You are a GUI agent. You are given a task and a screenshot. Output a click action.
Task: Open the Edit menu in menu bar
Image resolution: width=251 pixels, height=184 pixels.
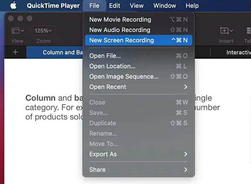tap(115, 6)
